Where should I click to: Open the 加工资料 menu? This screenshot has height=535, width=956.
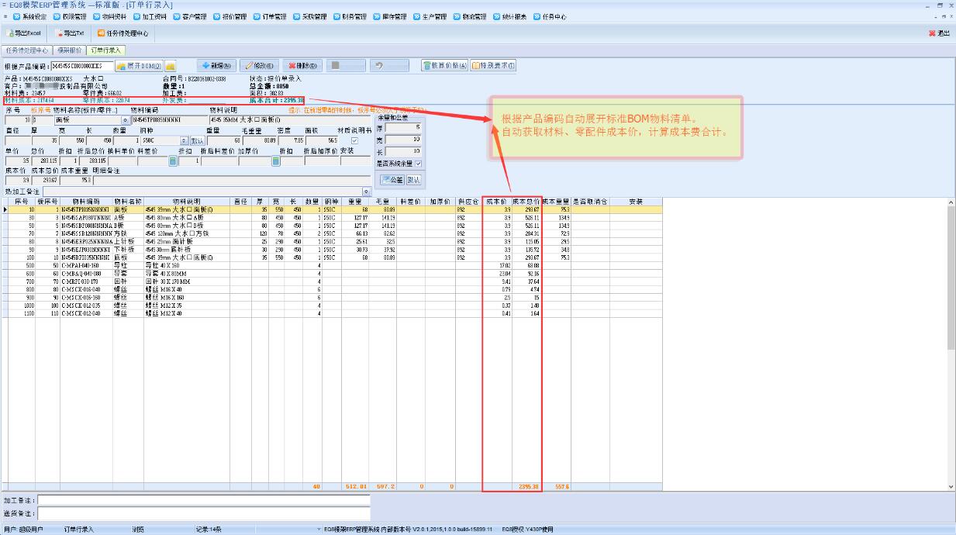click(151, 16)
